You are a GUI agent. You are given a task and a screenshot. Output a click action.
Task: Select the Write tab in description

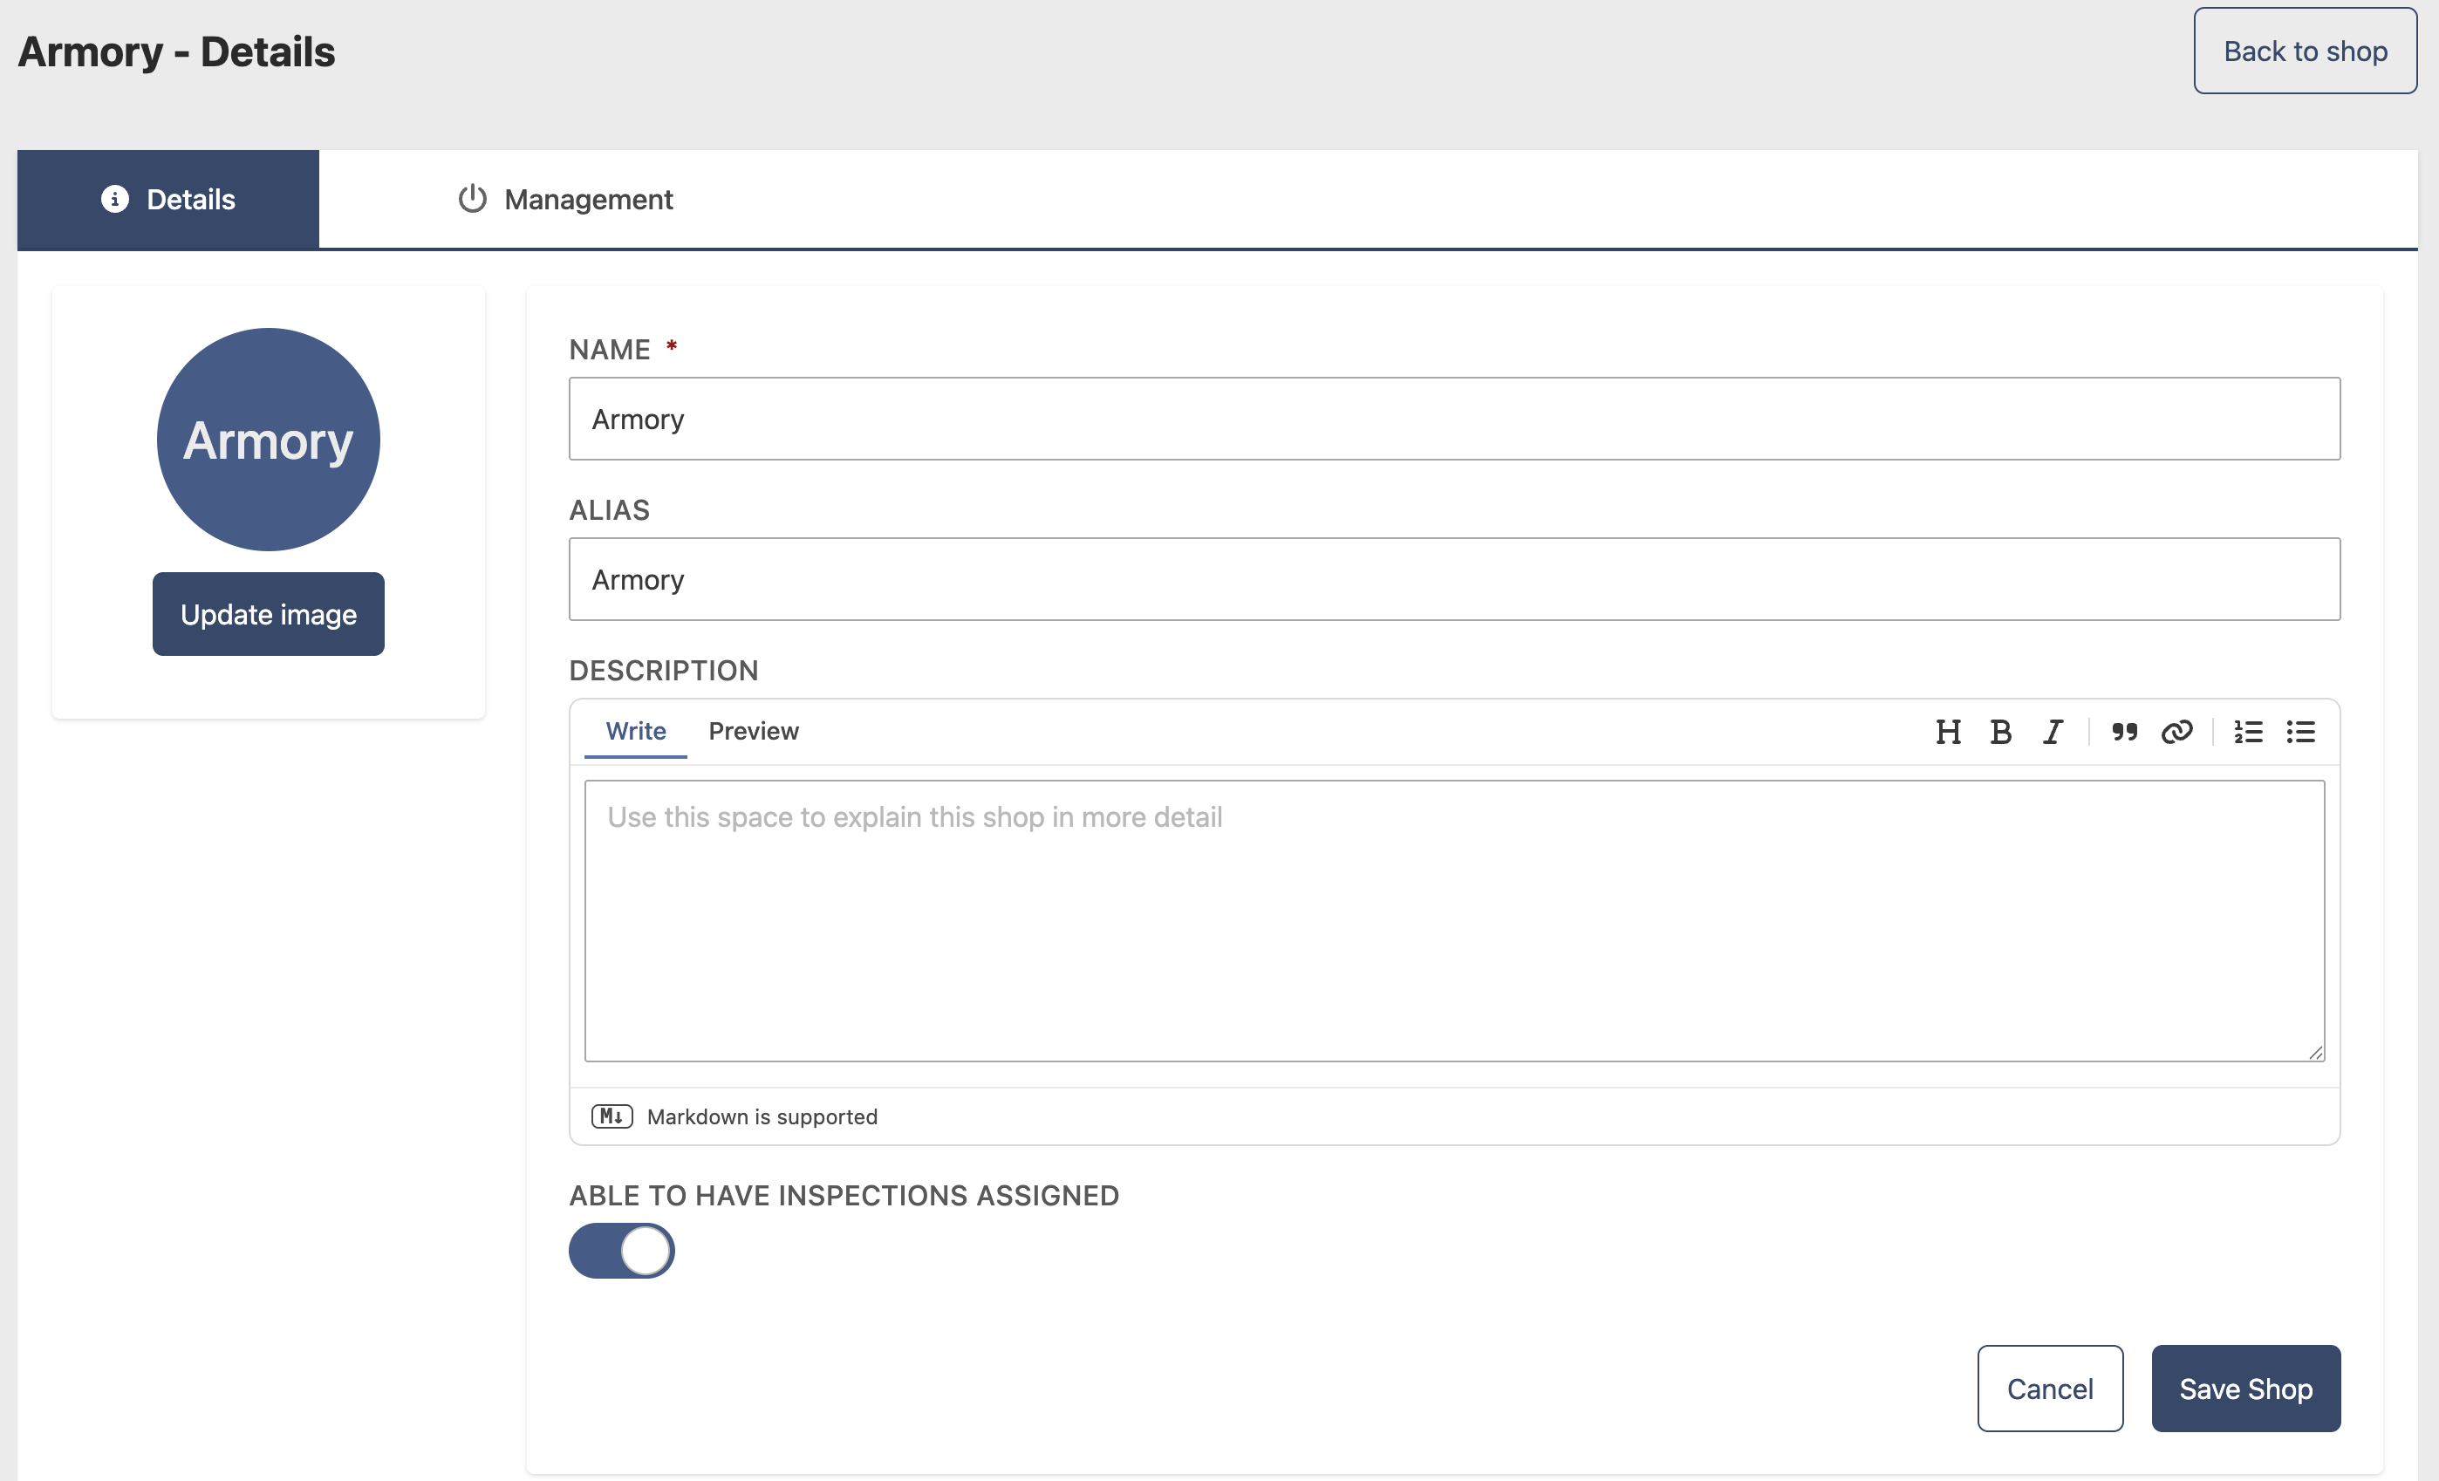click(x=636, y=731)
